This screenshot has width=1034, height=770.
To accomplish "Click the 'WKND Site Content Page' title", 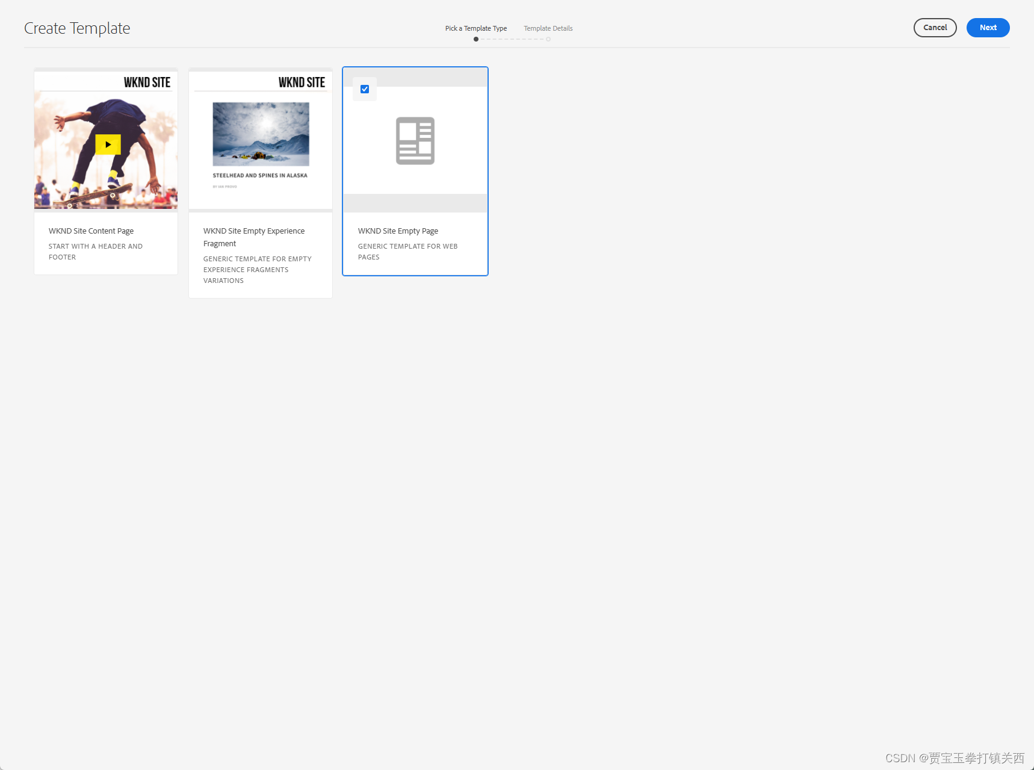I will tap(91, 231).
